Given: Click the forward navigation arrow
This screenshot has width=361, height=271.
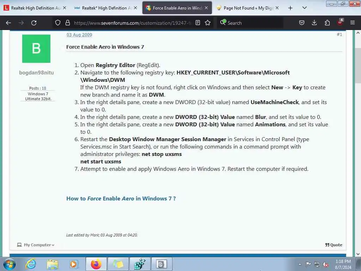Looking at the screenshot, I should [x=21, y=23].
